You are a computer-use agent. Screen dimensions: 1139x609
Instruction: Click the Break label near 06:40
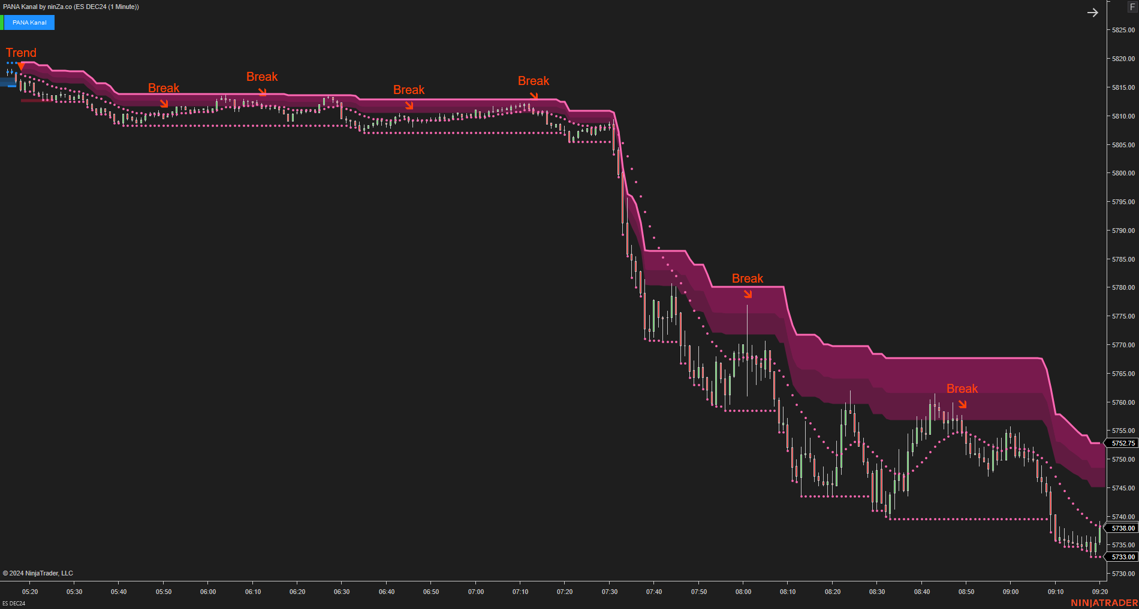click(409, 90)
